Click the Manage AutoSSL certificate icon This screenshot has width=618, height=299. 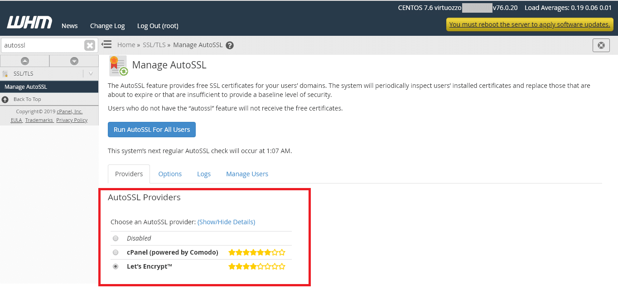click(x=118, y=66)
